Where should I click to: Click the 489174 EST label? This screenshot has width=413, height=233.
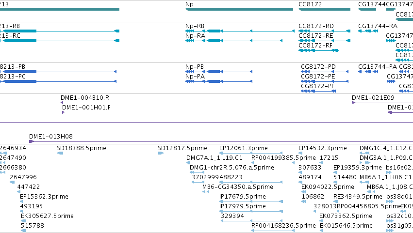[x=310, y=177]
